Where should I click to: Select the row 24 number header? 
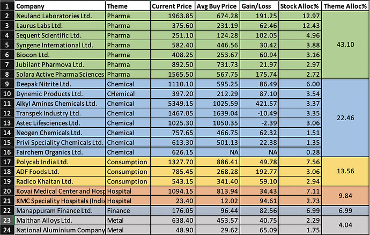pyautogui.click(x=7, y=230)
